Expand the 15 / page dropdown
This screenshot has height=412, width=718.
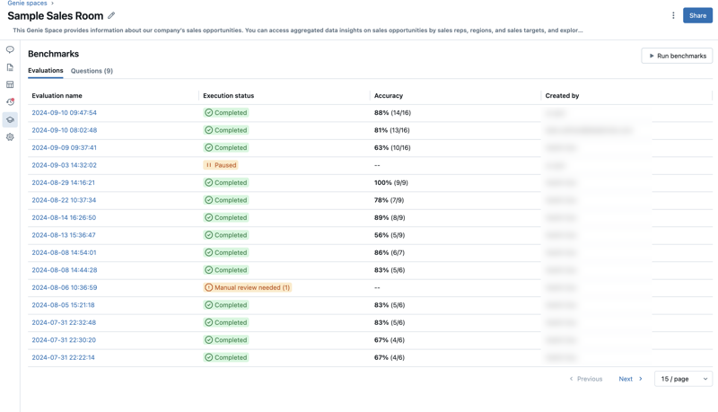click(x=683, y=379)
